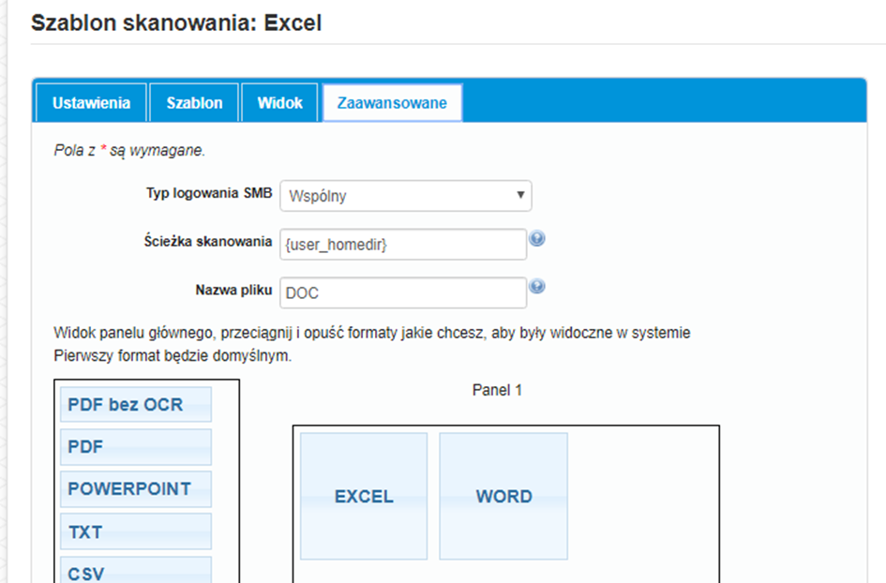The image size is (886, 583).
Task: Switch to the Ustawienia tab
Action: (x=91, y=103)
